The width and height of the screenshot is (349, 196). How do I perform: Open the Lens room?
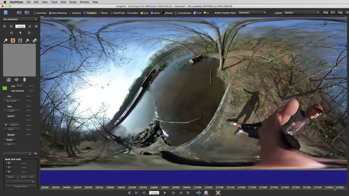point(144,13)
